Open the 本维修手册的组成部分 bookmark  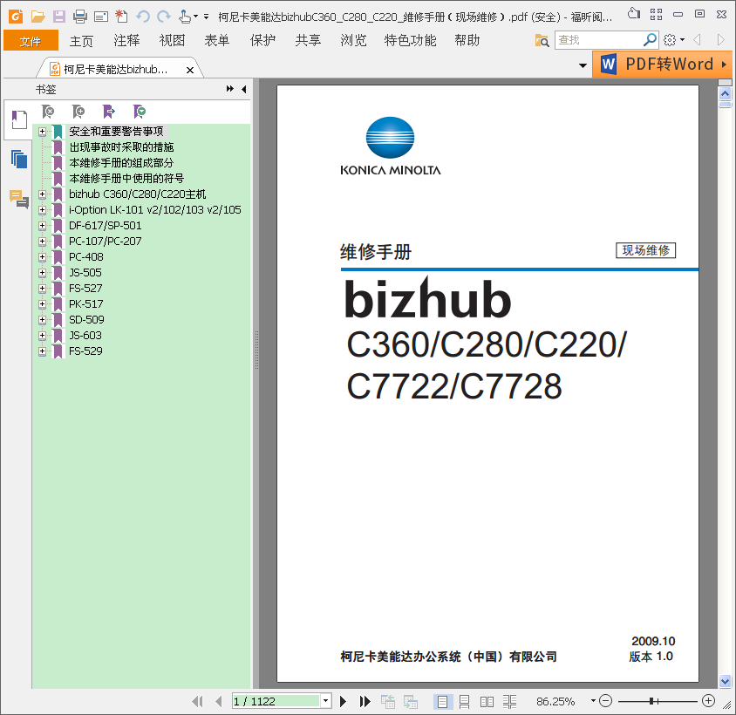tap(121, 163)
